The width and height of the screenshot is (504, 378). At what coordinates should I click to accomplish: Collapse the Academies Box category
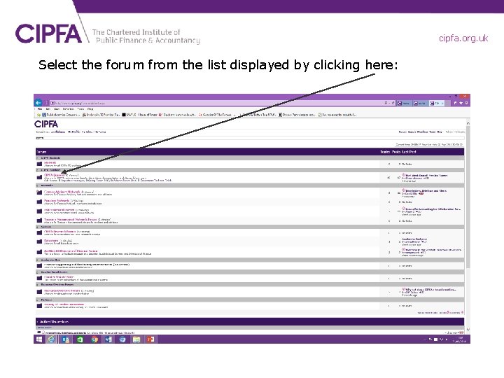[x=38, y=260]
